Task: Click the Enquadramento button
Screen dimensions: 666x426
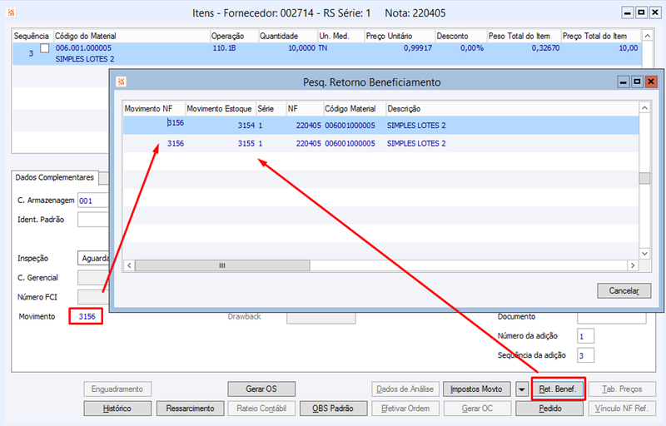Action: click(x=117, y=389)
